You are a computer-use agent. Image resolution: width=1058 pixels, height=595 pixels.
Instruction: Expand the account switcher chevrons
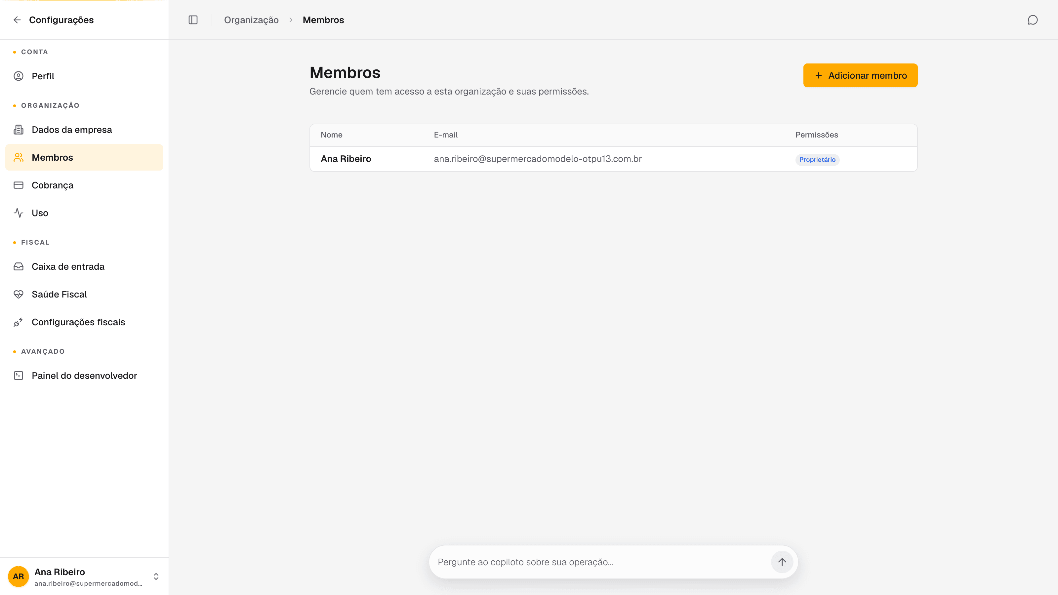(x=156, y=576)
